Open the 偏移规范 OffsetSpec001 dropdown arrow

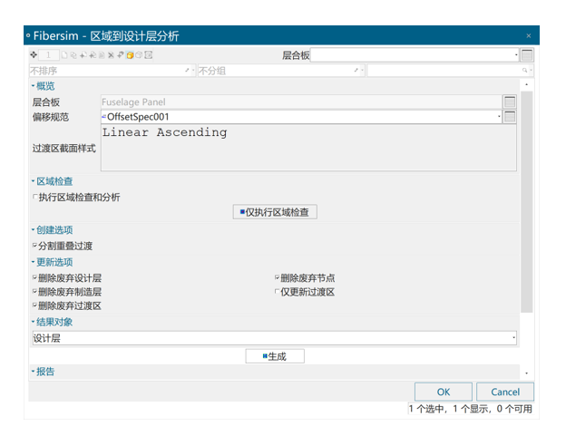499,117
